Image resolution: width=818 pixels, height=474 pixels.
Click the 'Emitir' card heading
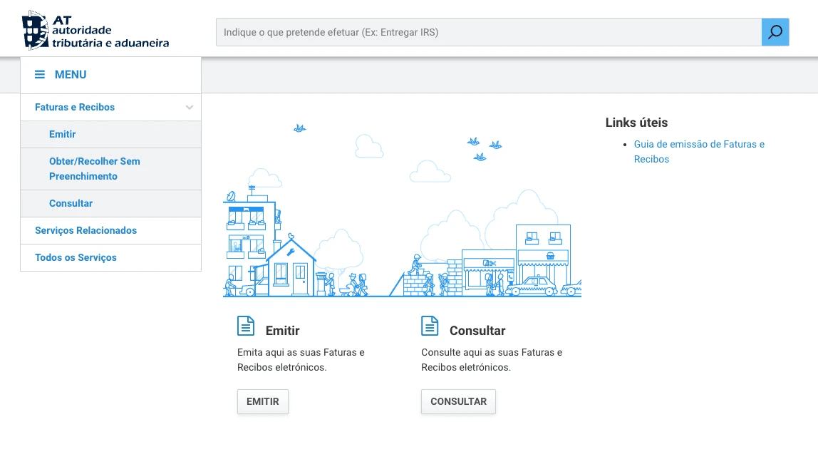pyautogui.click(x=282, y=331)
